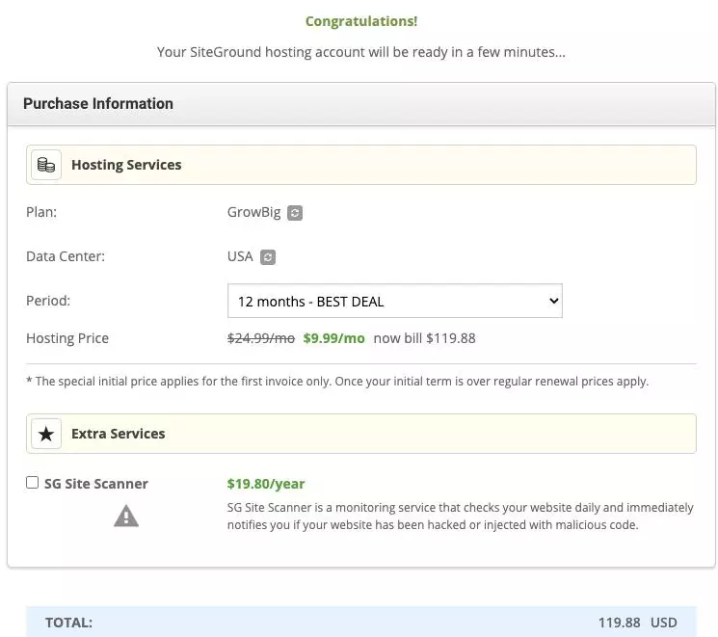Click the 'now bill $119.88' text
Image resolution: width=718 pixels, height=637 pixels.
(424, 338)
